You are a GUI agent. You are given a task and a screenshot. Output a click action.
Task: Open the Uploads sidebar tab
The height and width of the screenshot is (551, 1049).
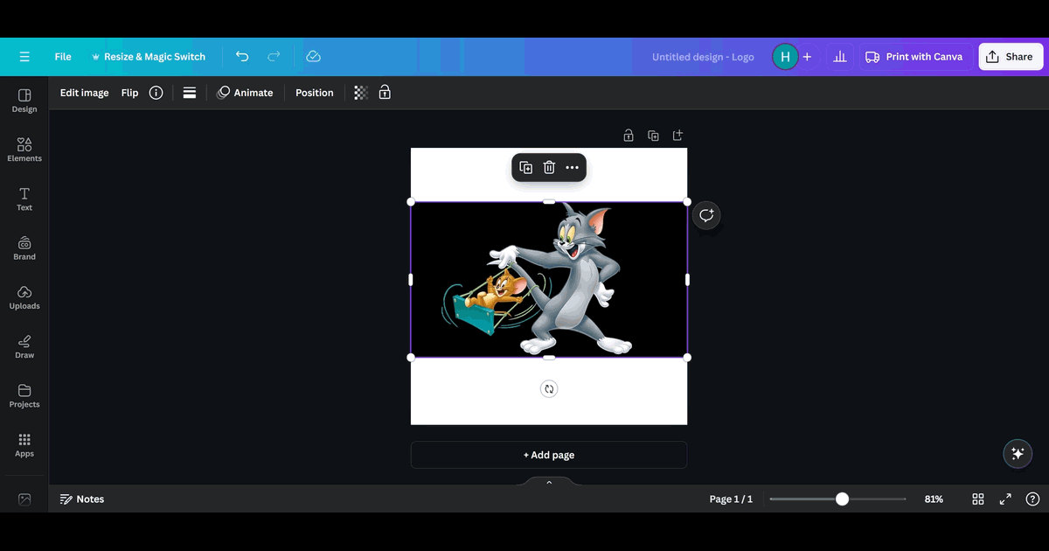point(24,297)
